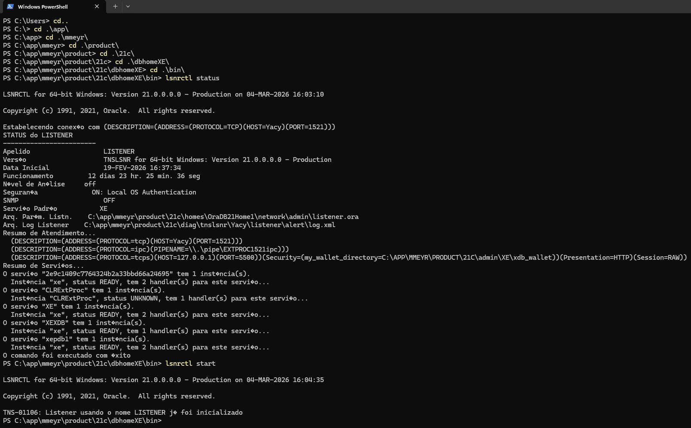The height and width of the screenshot is (428, 691).
Task: Click the "lsnrctl status" command text
Action: pyautogui.click(x=192, y=78)
